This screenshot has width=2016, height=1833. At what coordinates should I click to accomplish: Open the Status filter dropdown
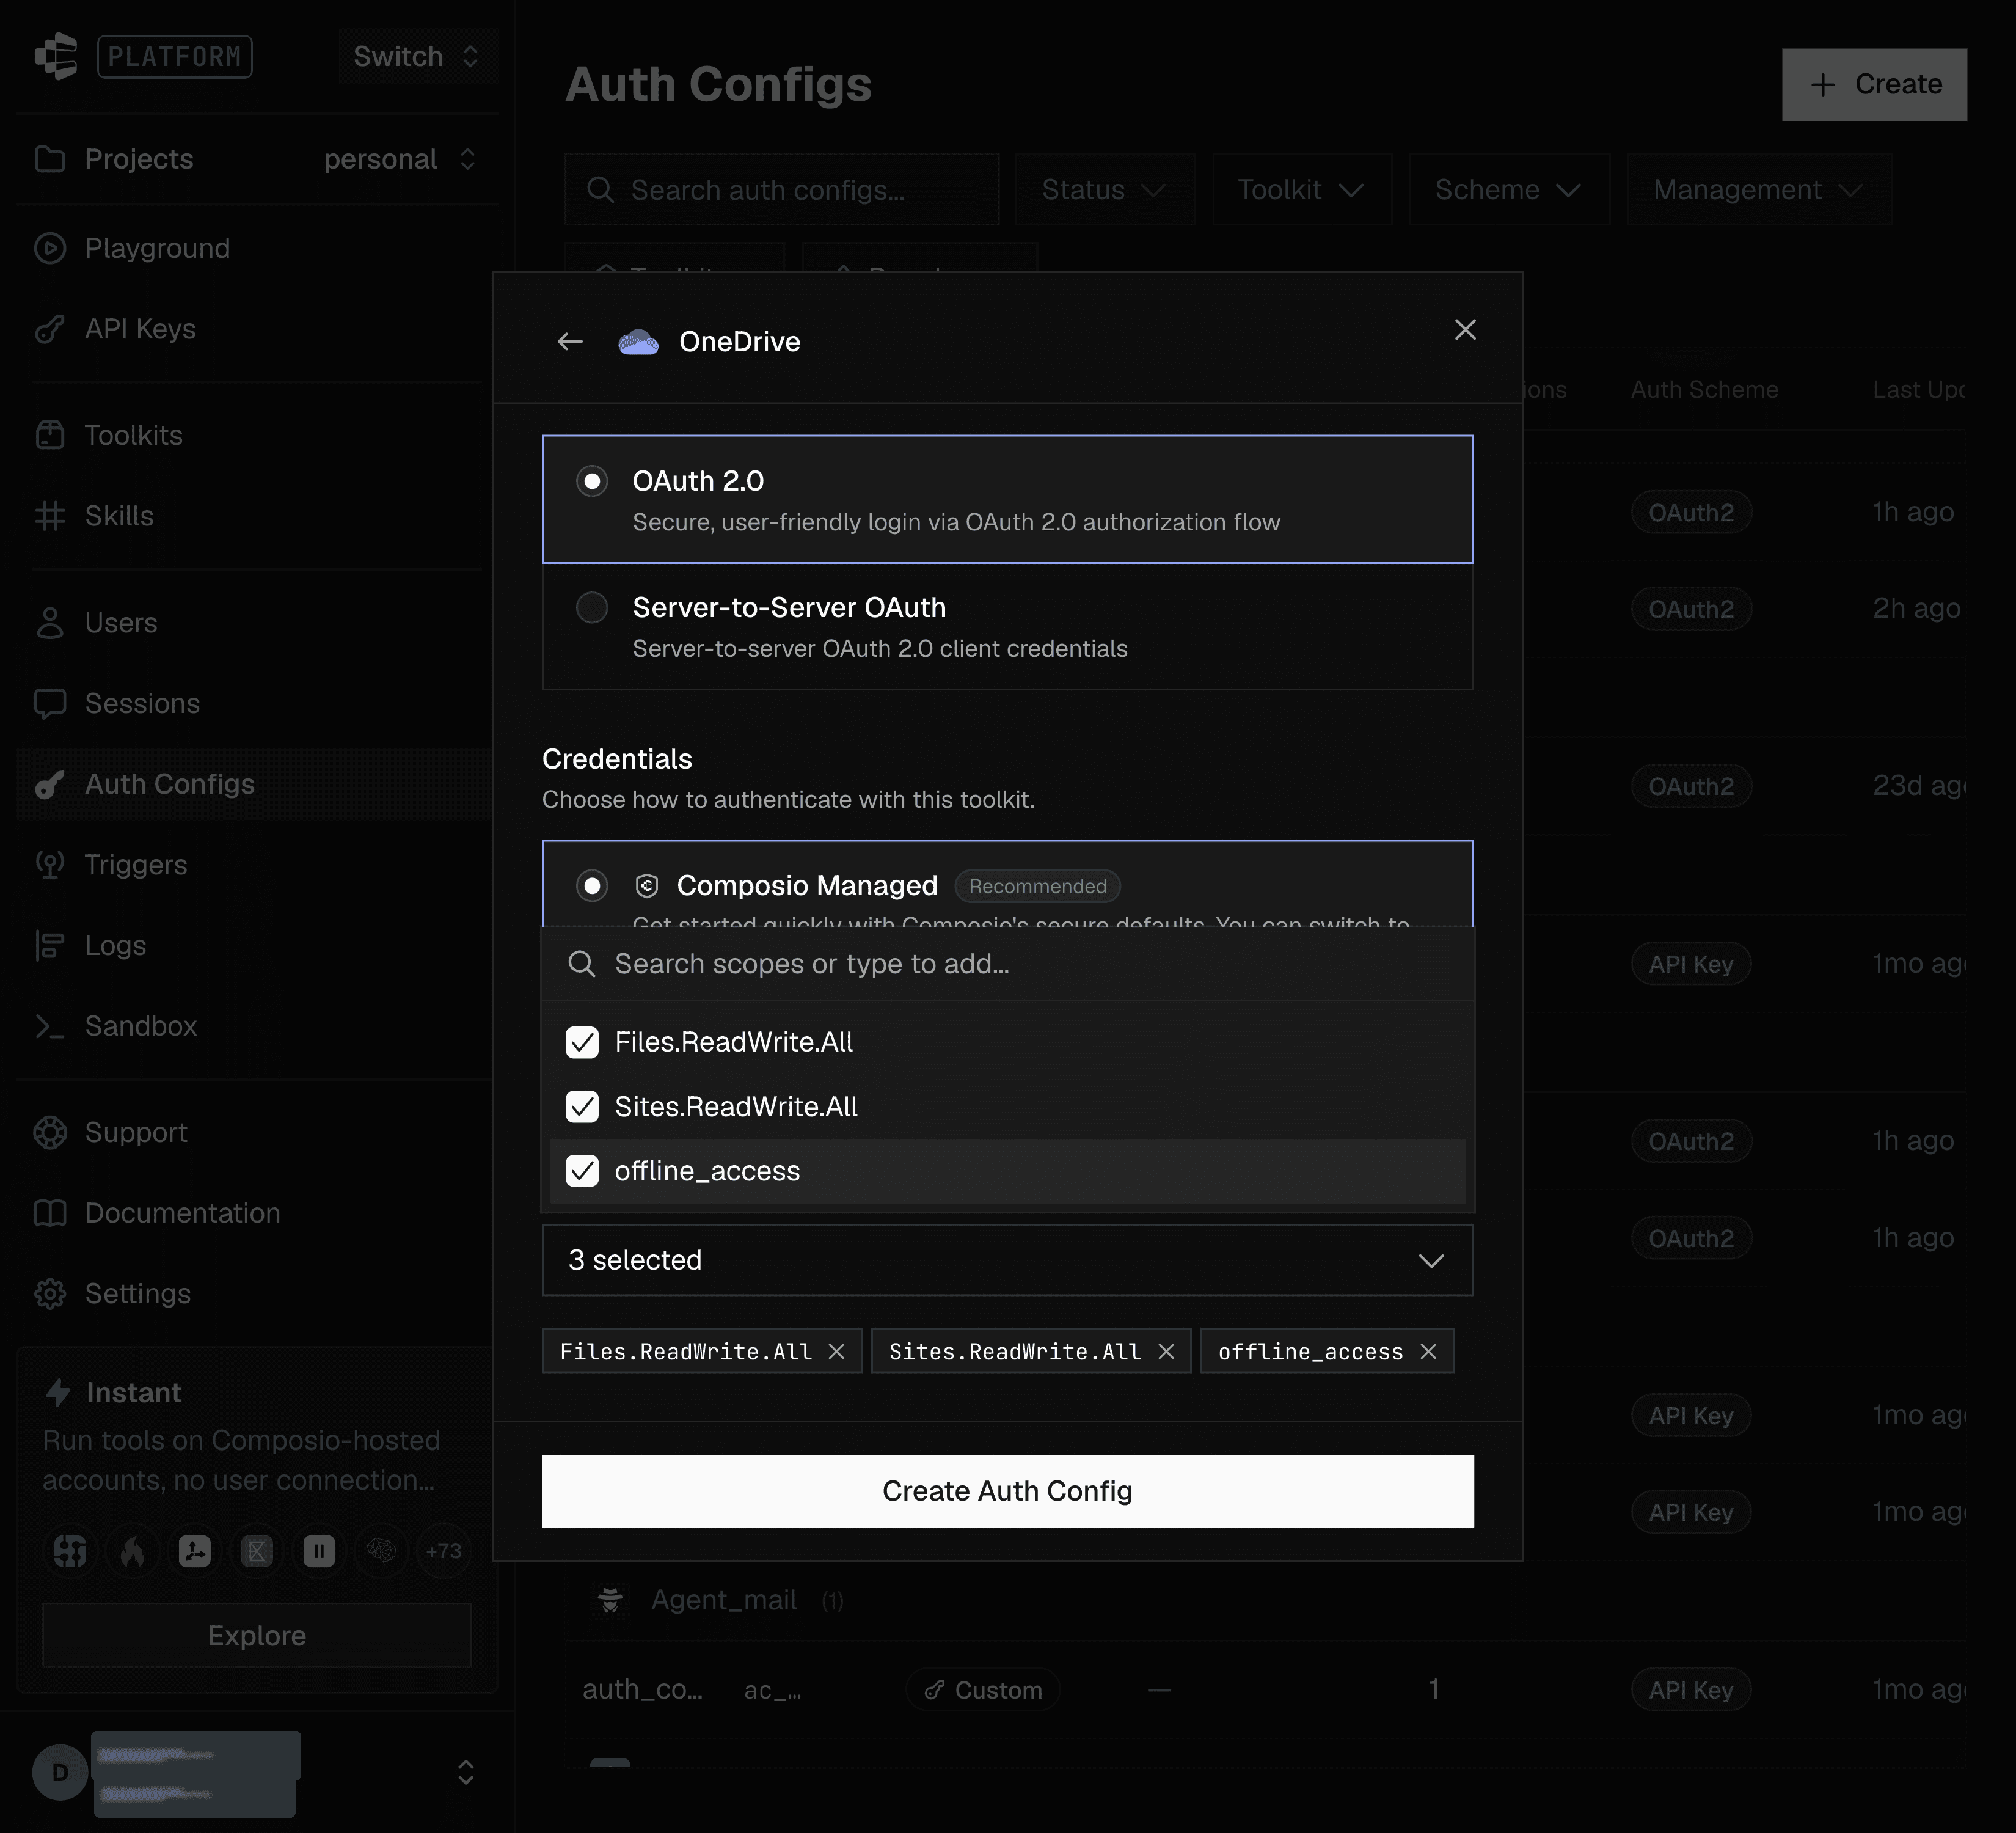[x=1105, y=189]
